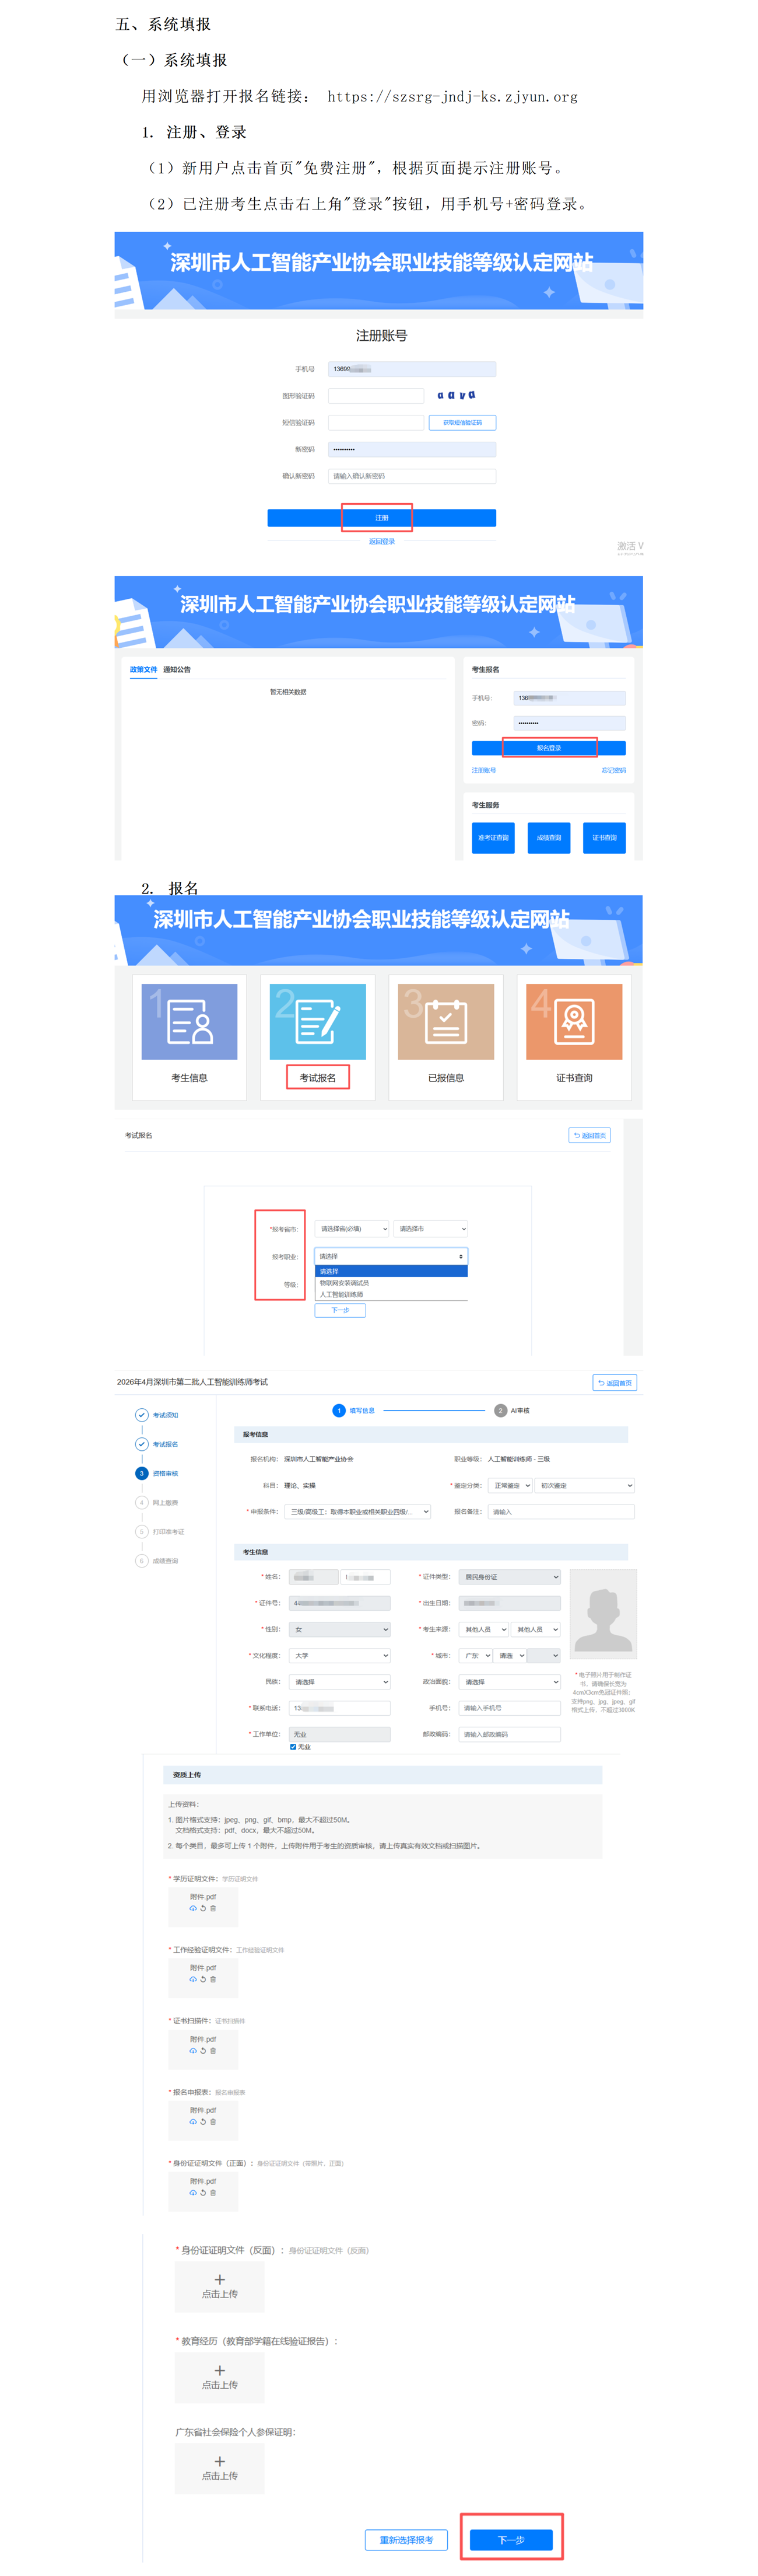Screen dimensions: 758x2576
Task: Click step 6 成绩查询 circle
Action: (x=141, y=1560)
